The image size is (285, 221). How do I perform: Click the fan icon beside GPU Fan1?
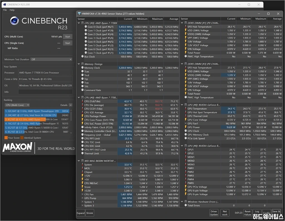click(x=186, y=123)
